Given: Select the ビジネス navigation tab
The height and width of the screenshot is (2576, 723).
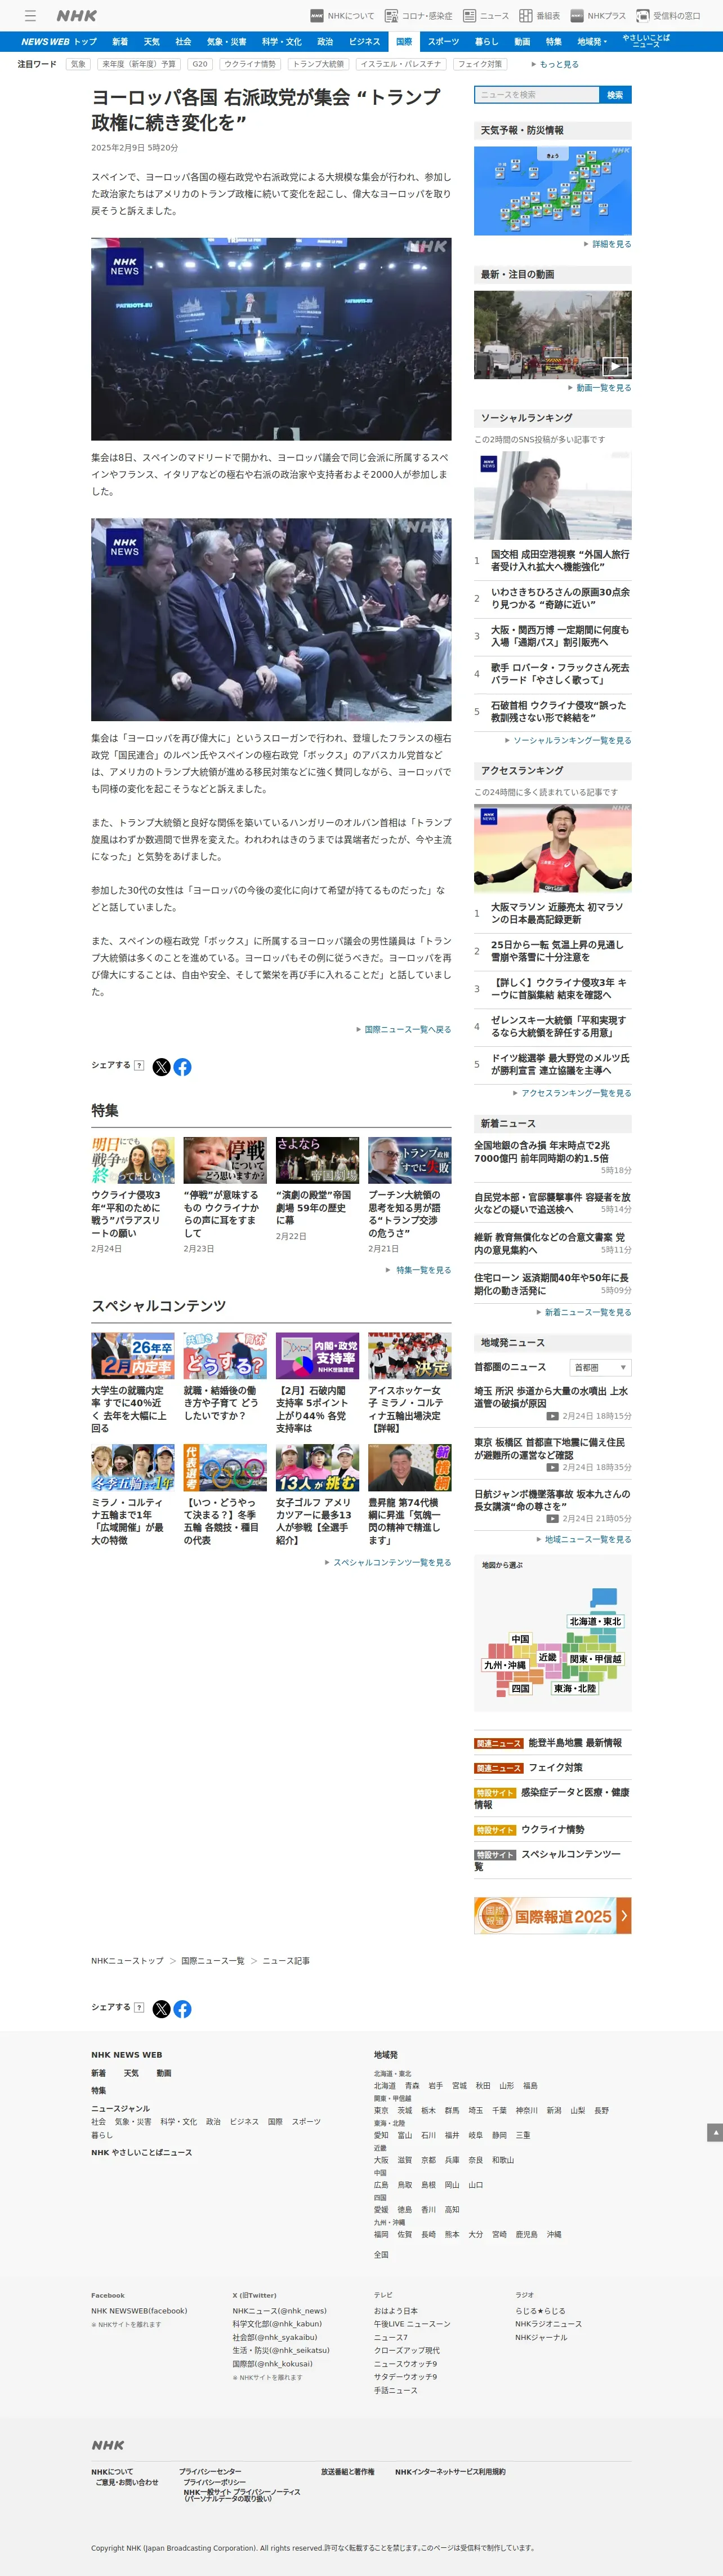Looking at the screenshot, I should 364,42.
